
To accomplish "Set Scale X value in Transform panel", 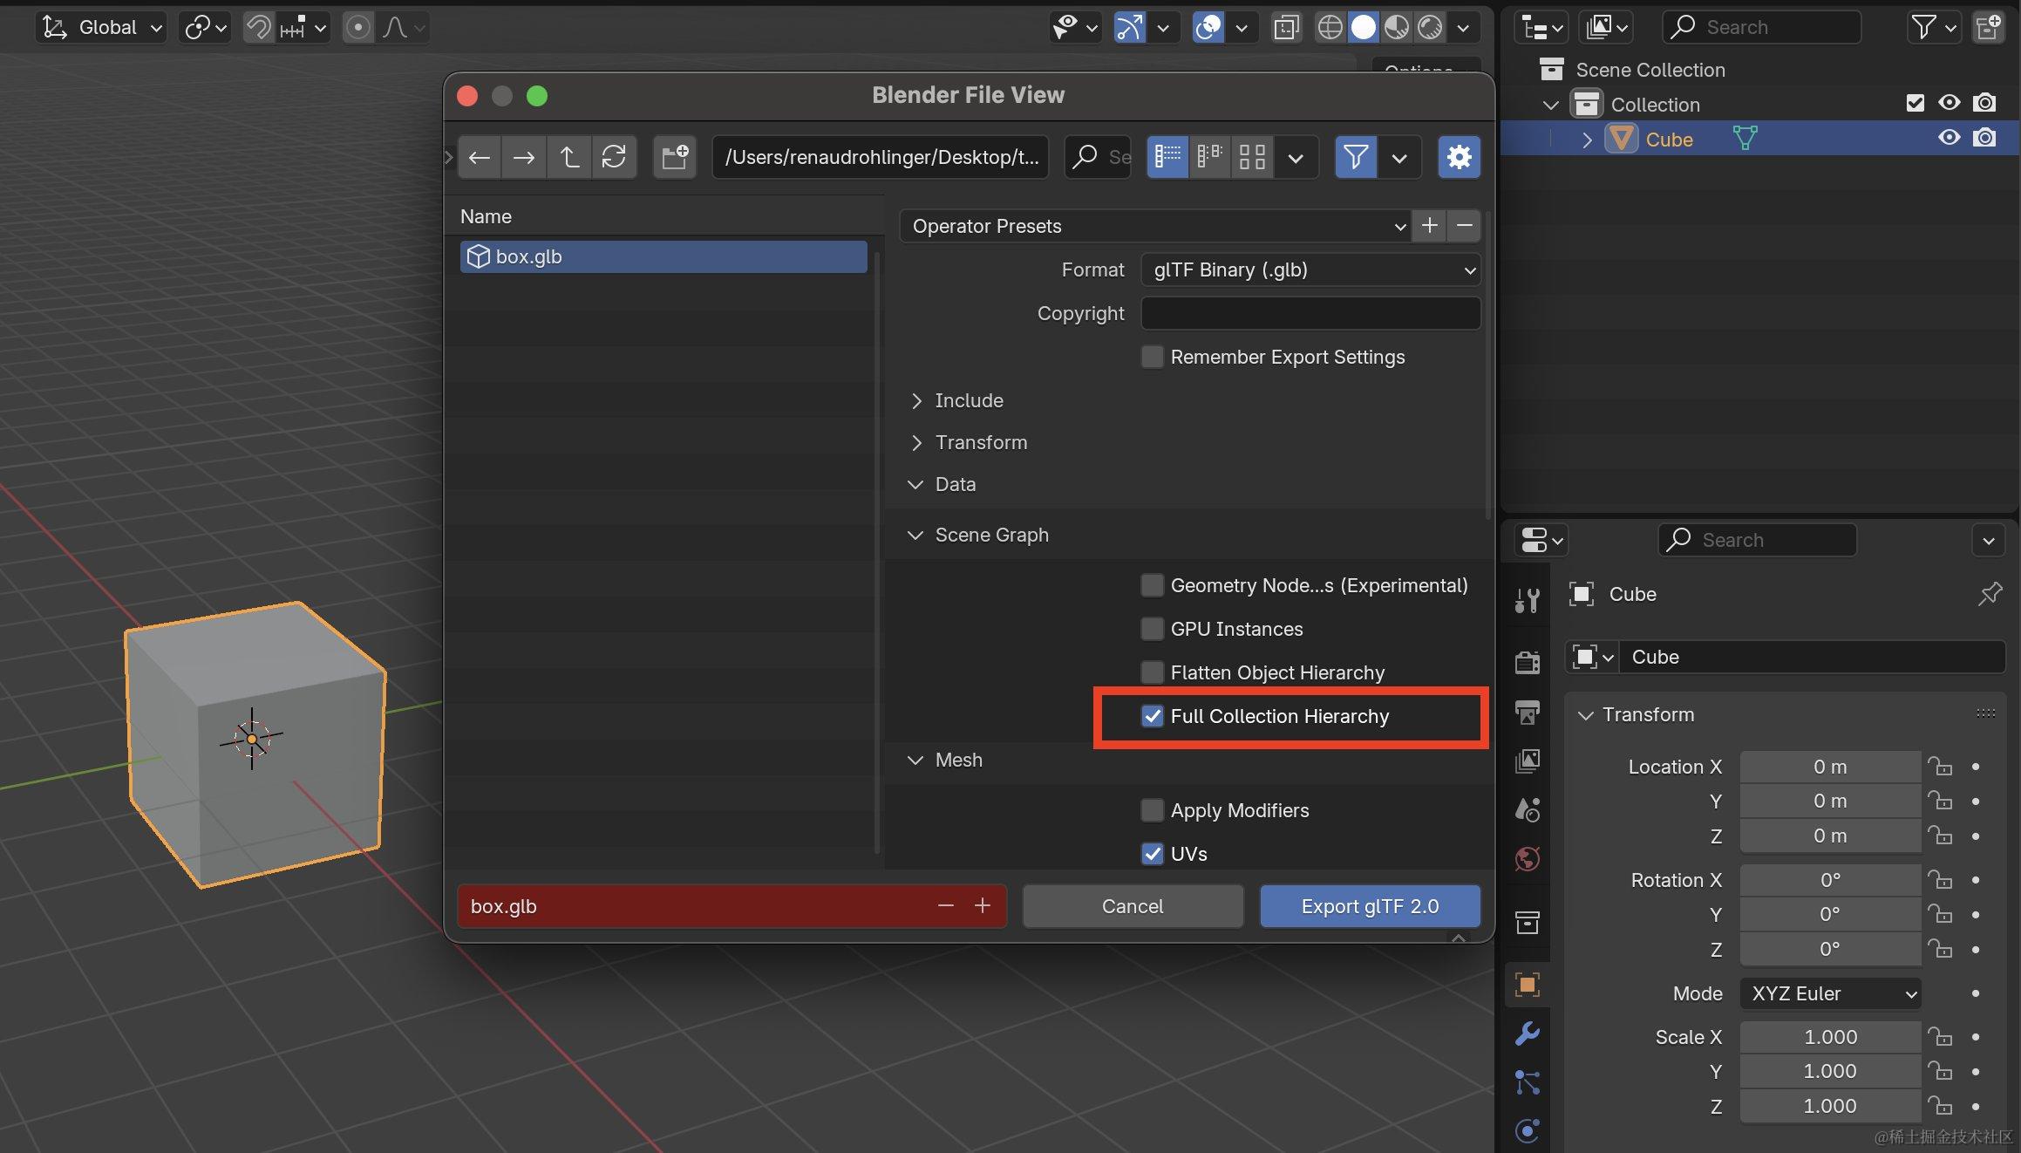I will pos(1829,1037).
